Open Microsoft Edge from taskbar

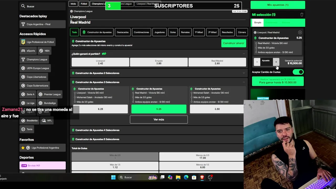pyautogui.click(x=186, y=177)
